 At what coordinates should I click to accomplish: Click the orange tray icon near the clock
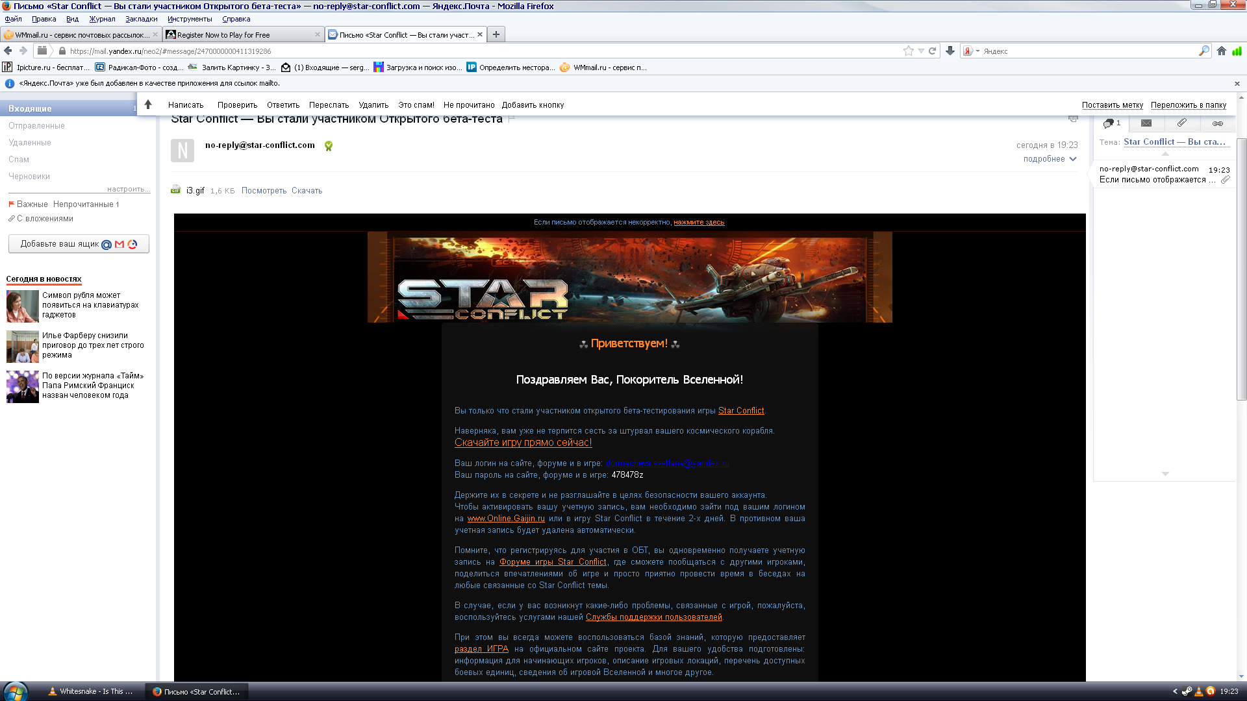(x=1211, y=691)
